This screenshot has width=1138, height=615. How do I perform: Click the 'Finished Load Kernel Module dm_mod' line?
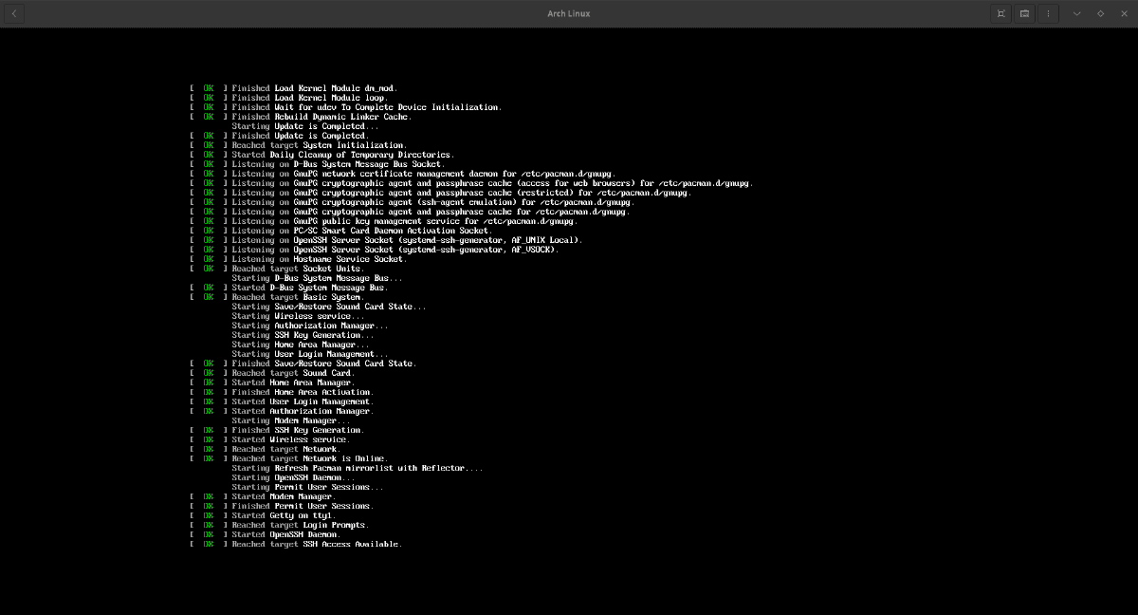307,88
